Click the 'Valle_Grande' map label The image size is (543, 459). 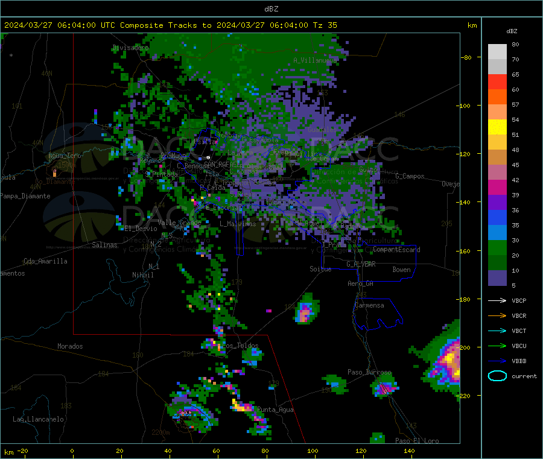pyautogui.click(x=179, y=223)
